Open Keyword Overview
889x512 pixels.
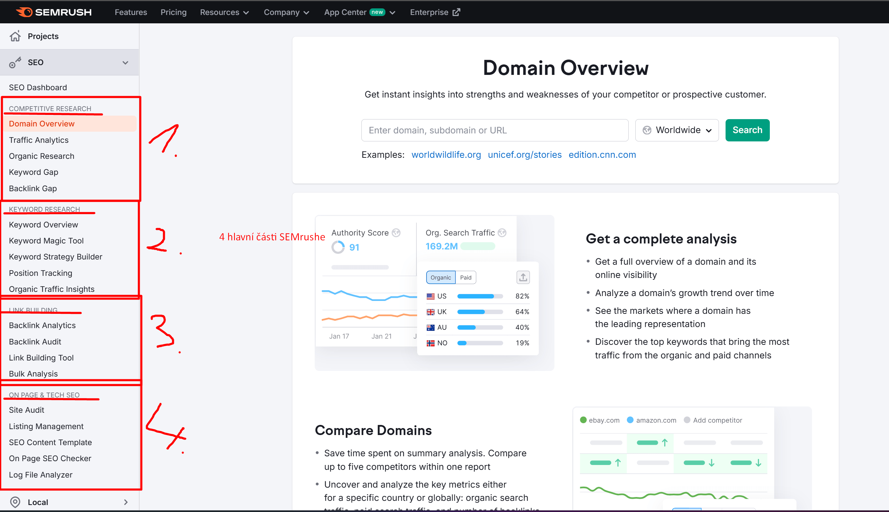(43, 225)
